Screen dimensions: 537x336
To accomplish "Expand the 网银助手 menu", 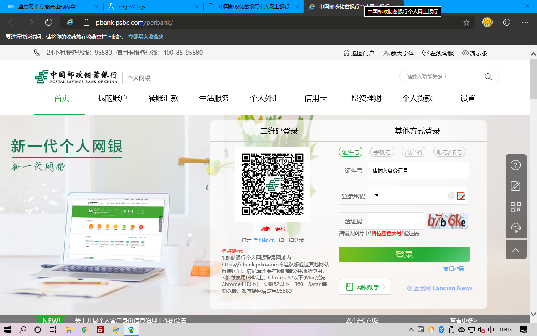I will (365, 287).
